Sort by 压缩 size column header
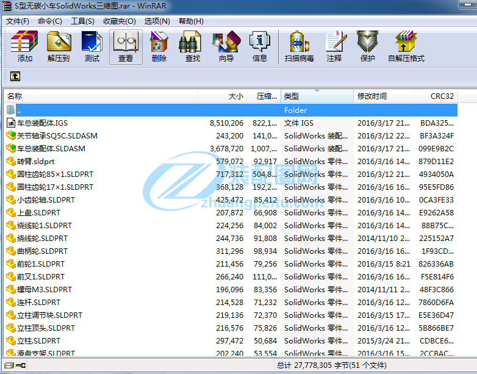 [x=264, y=96]
